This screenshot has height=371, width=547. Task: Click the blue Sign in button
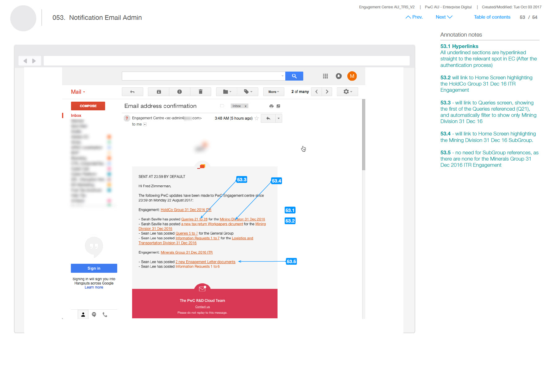tap(94, 268)
